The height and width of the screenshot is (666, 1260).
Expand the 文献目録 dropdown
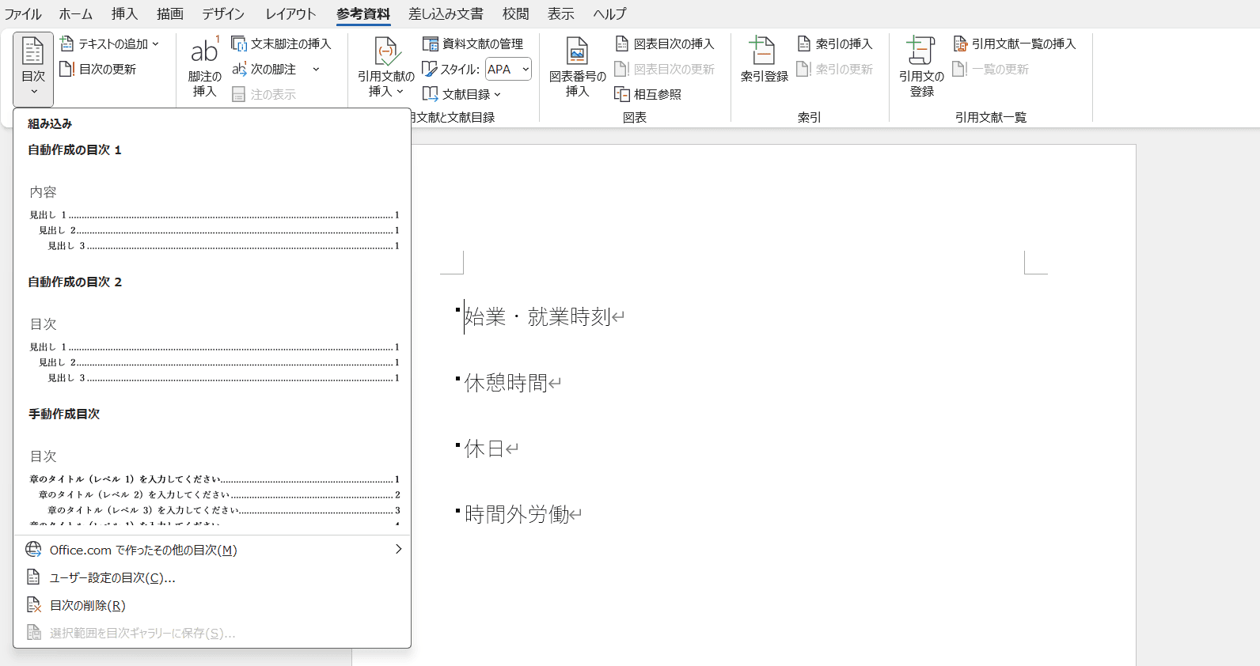497,95
